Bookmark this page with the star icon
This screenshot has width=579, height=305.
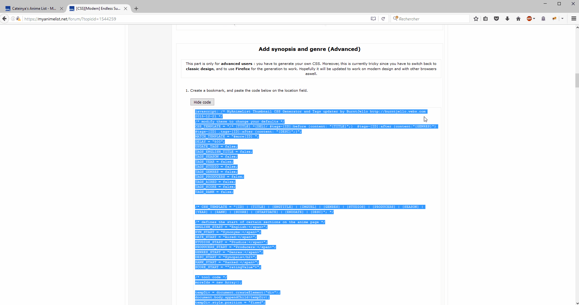click(x=476, y=19)
